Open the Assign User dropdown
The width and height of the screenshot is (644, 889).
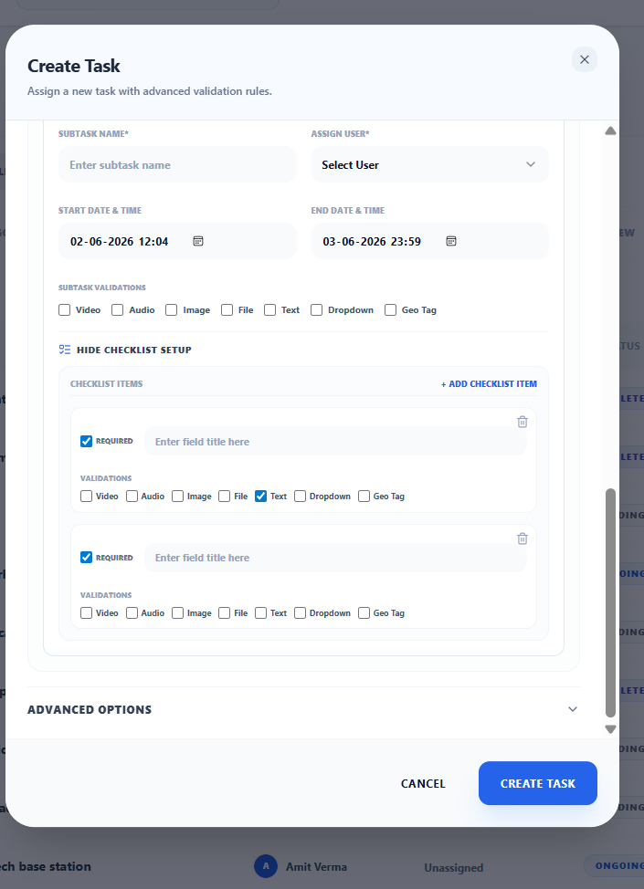(x=429, y=165)
